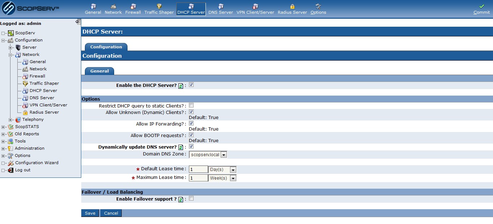
Task: Click refresh icon beside Dynamically update DNS server
Action: click(x=181, y=147)
